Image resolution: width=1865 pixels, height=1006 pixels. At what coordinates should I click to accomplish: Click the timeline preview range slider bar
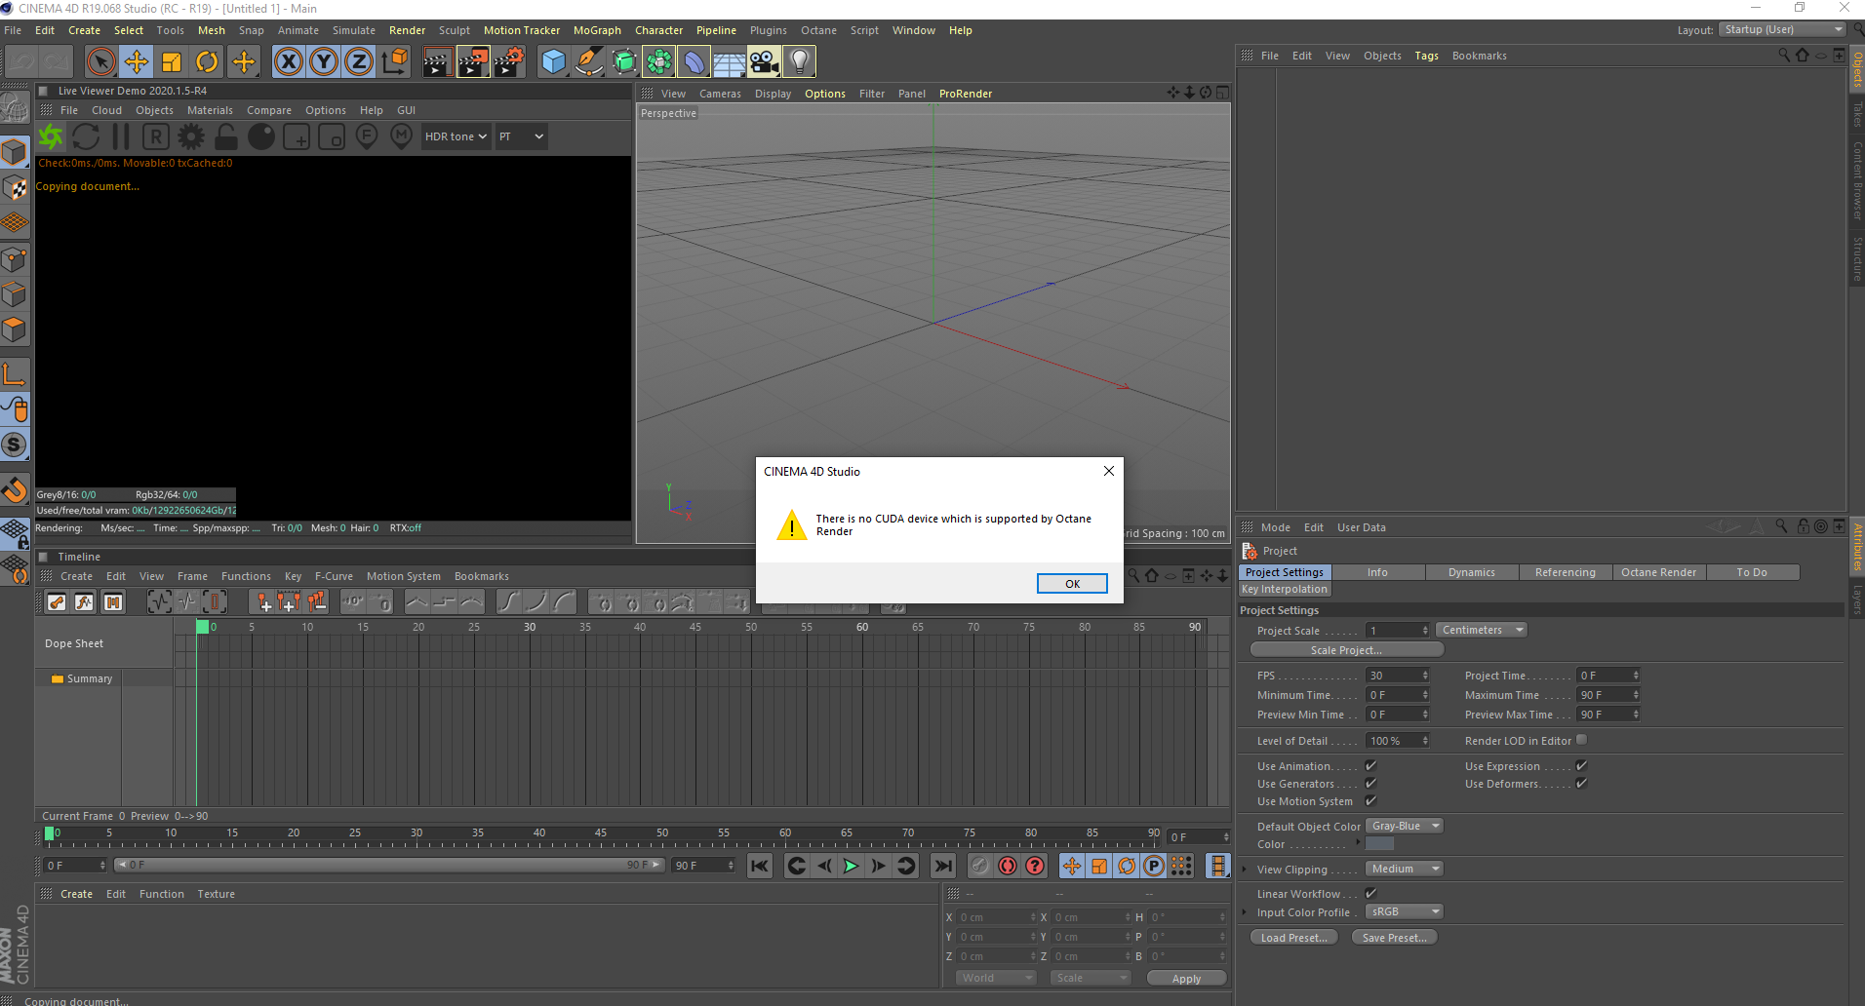click(x=389, y=865)
